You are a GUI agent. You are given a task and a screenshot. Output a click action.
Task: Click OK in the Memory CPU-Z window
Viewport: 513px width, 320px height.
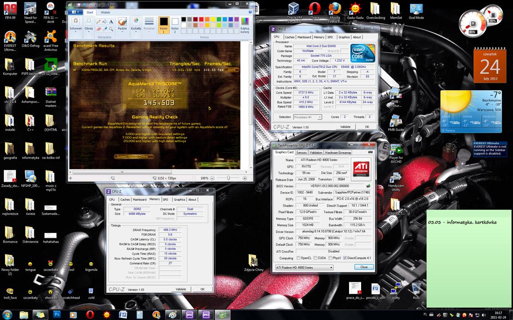tap(202, 289)
